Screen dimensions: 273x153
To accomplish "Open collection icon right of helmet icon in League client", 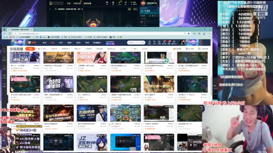I will pos(113,3).
